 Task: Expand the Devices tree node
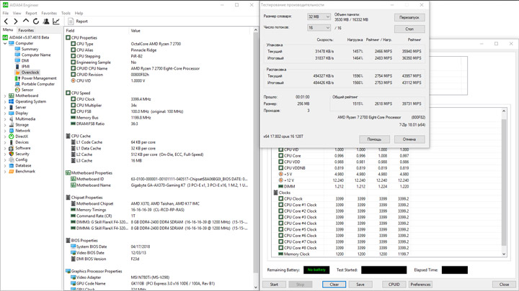pos(5,142)
